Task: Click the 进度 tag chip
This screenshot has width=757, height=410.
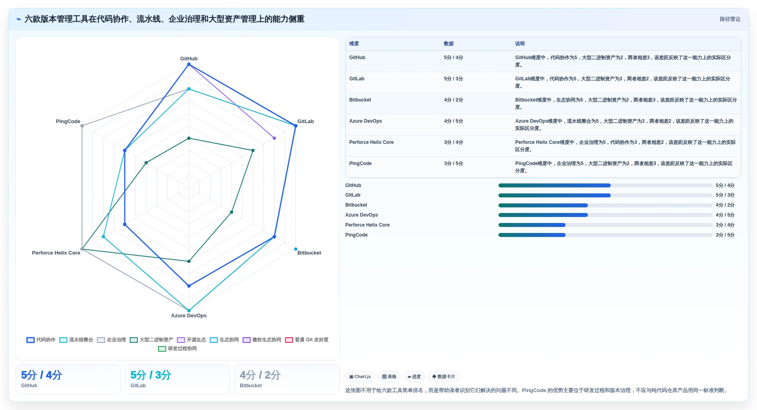Action: tap(414, 377)
